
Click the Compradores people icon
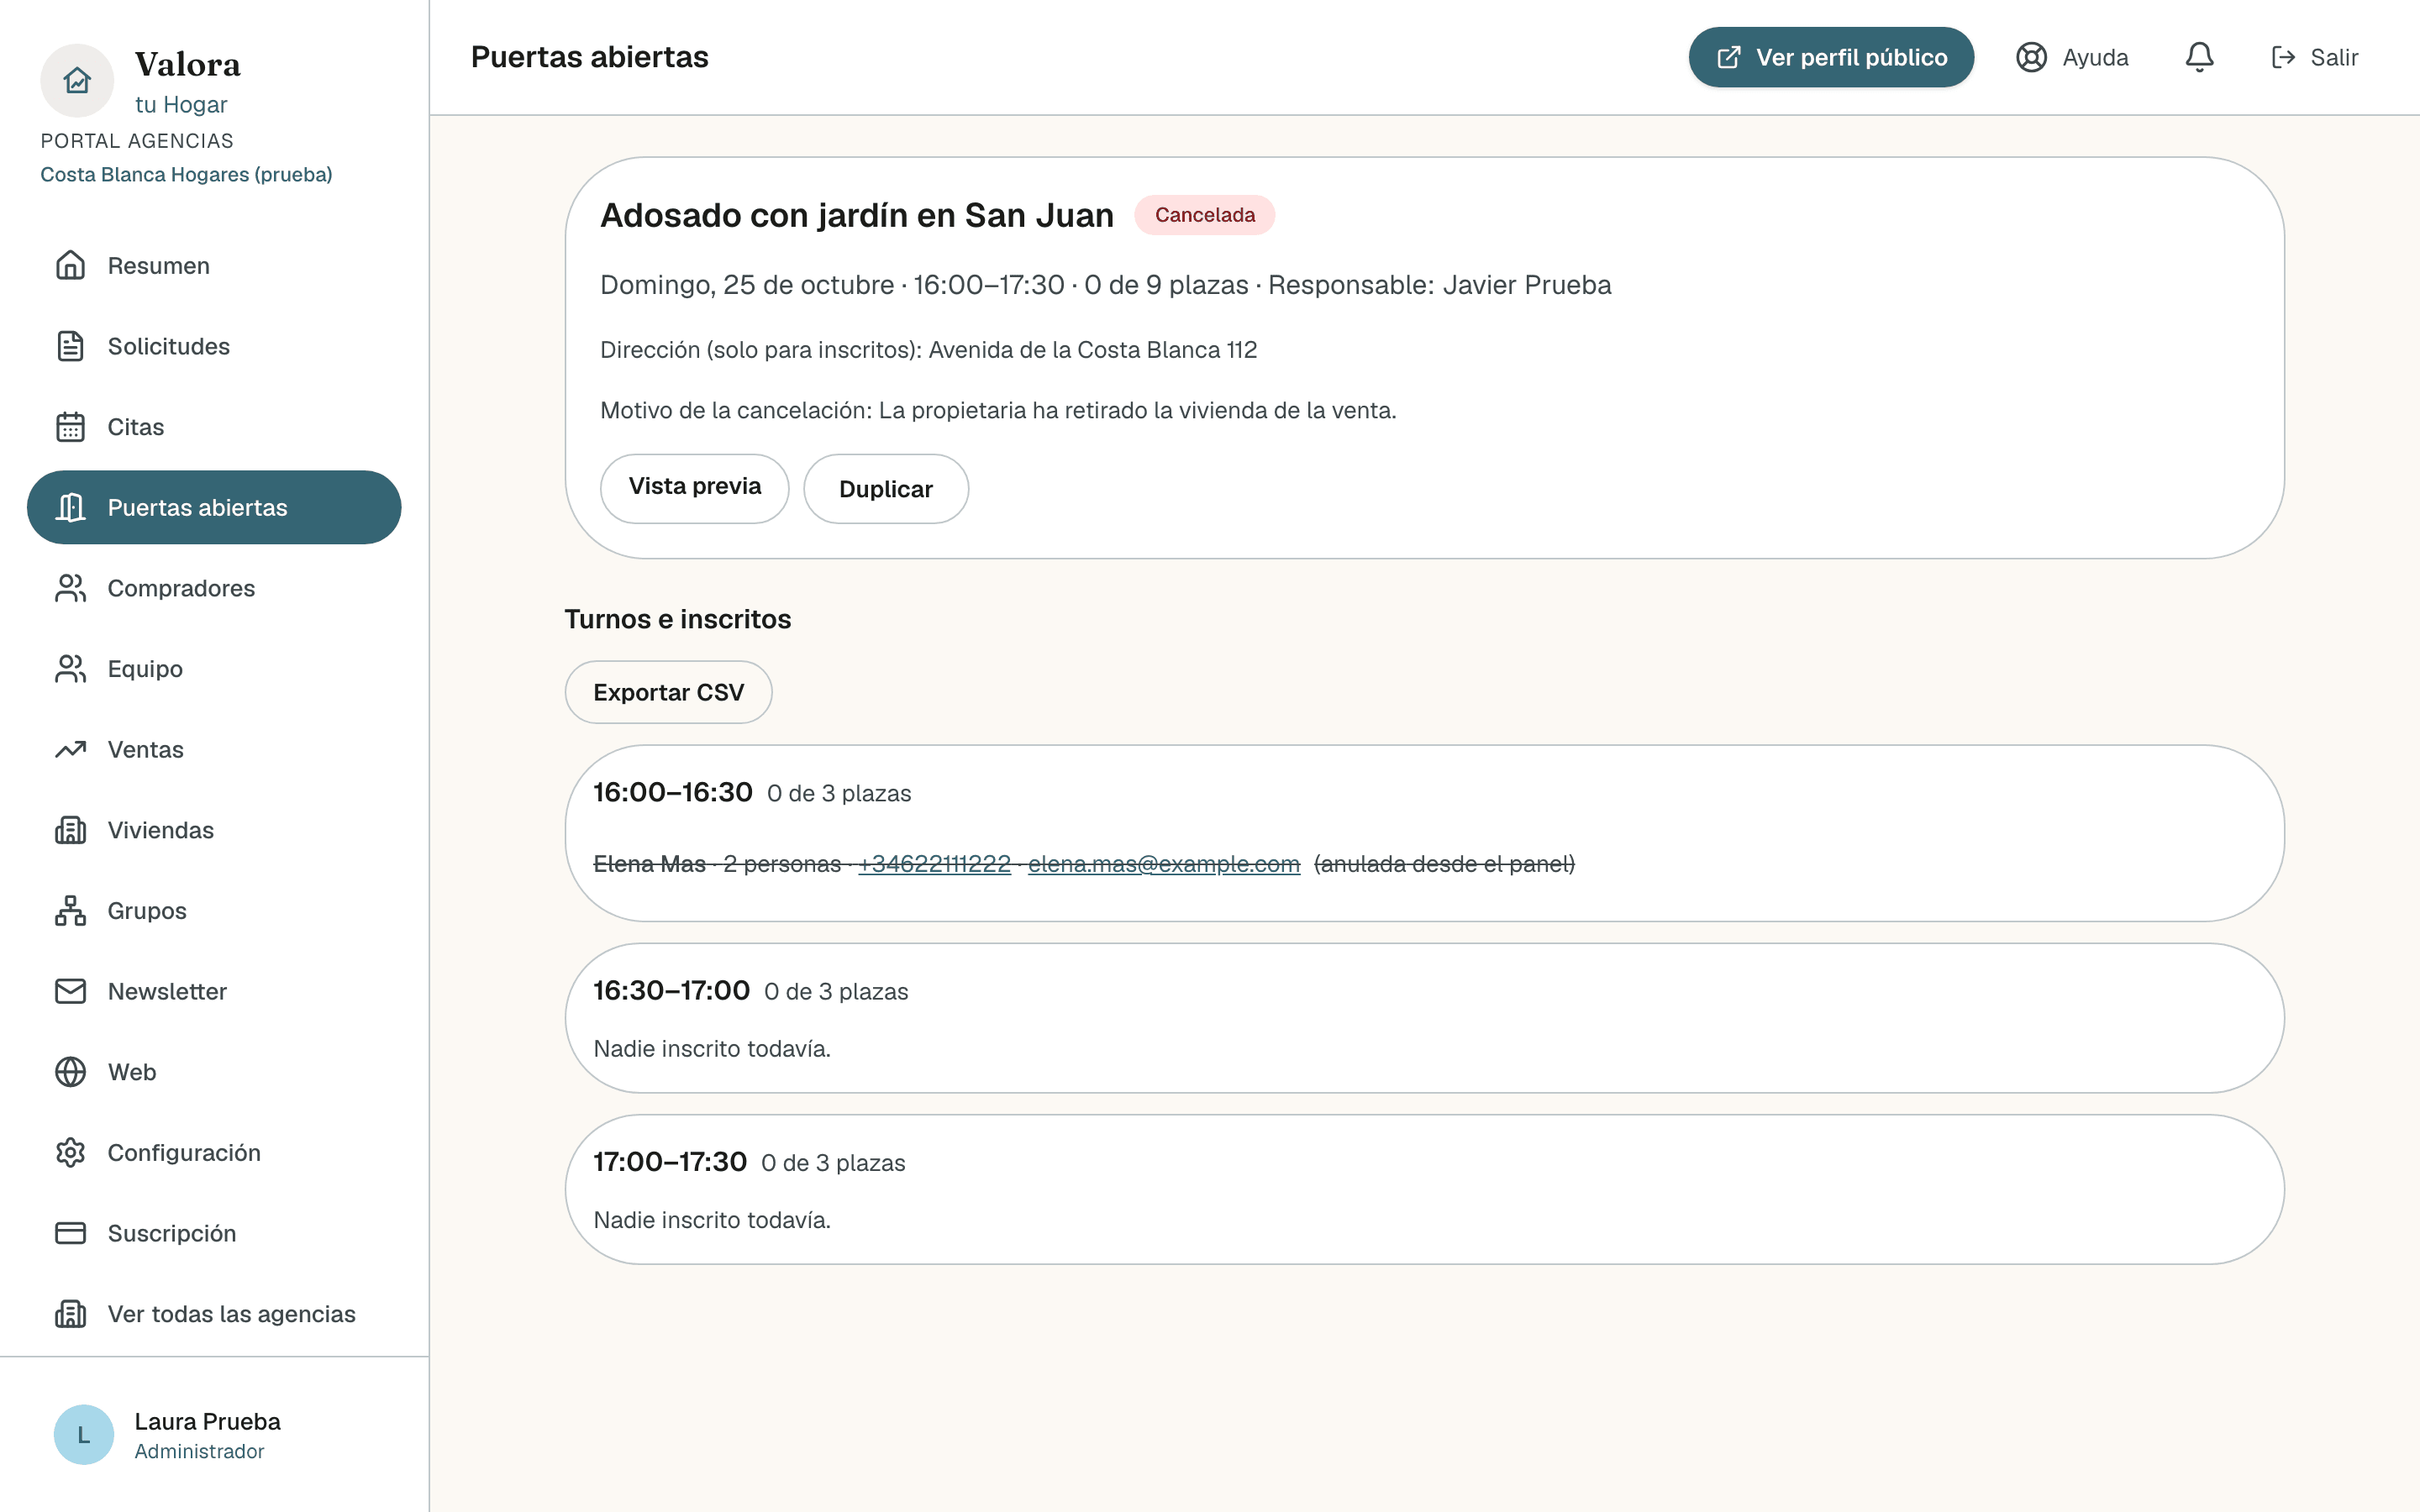pos(70,588)
